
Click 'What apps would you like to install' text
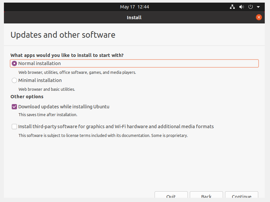point(67,55)
